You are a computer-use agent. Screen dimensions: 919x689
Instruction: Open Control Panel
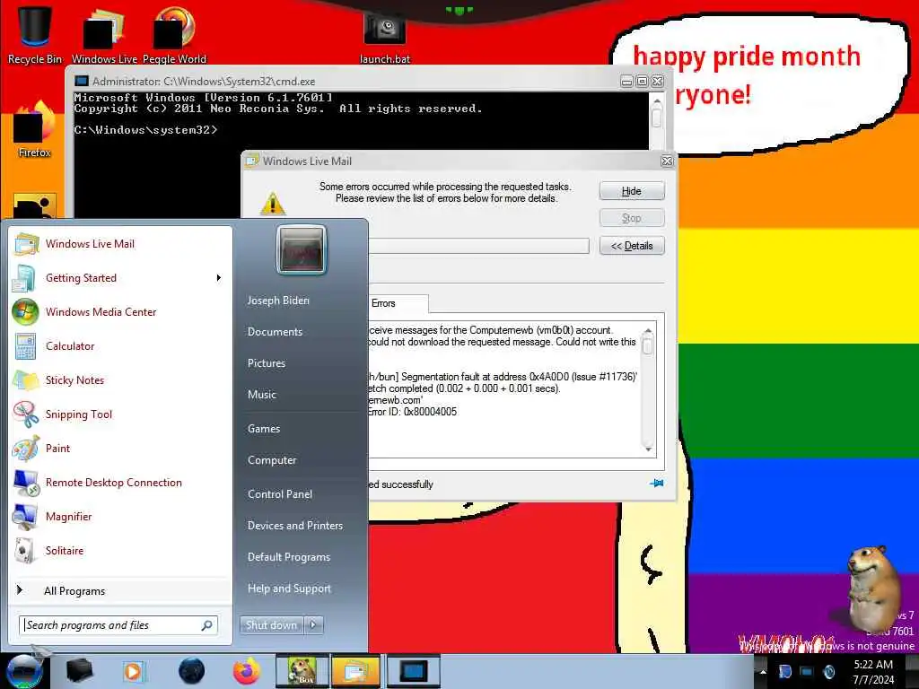tap(280, 494)
